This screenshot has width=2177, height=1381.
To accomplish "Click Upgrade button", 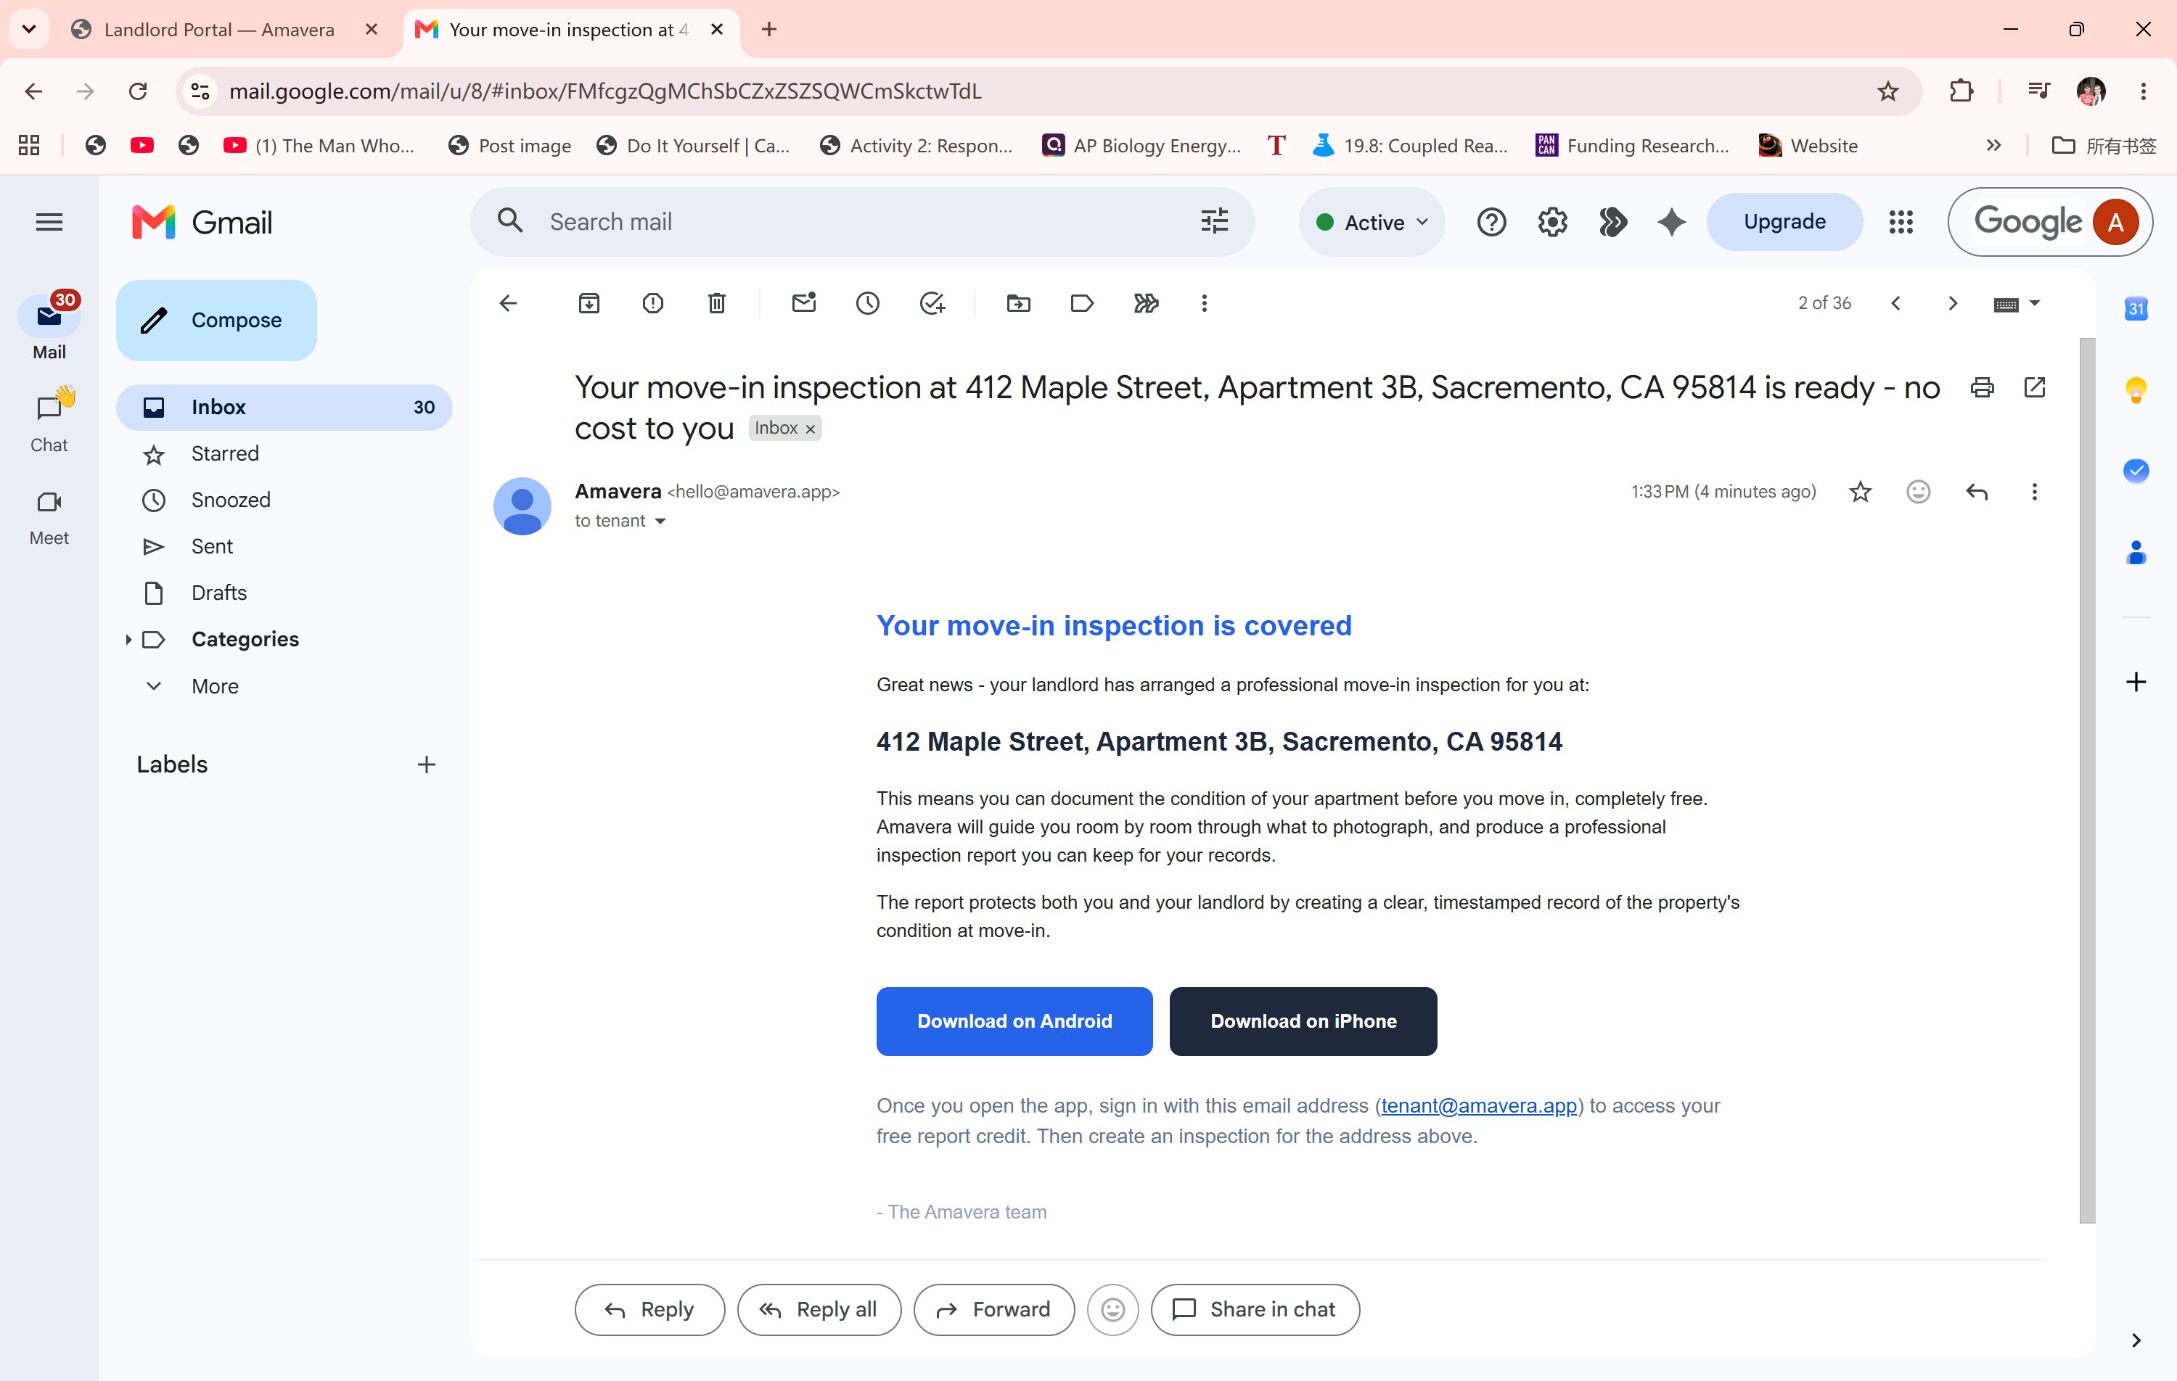I will [1784, 223].
